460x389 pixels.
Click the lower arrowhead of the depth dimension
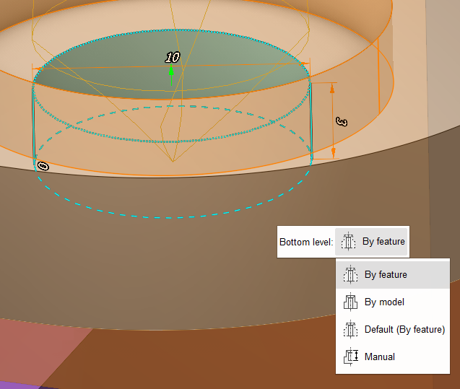point(333,154)
